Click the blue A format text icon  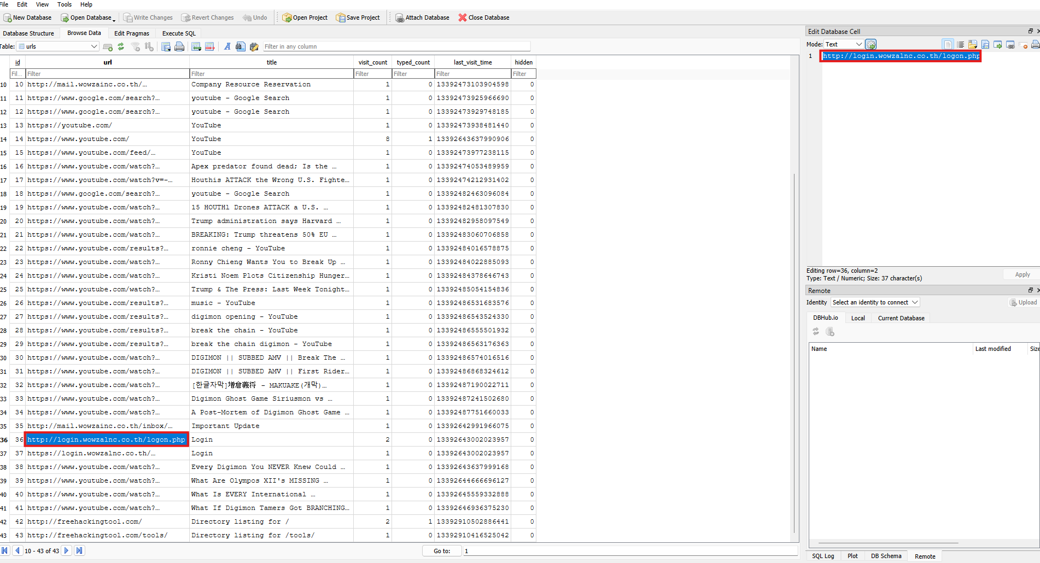227,47
